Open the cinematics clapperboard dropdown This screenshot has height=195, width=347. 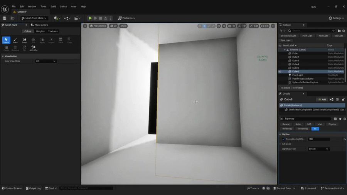(77, 18)
